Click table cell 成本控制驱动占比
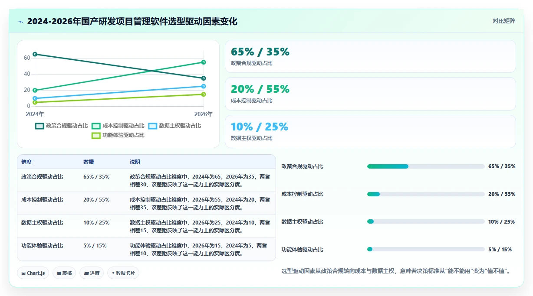The width and height of the screenshot is (533, 296). click(42, 200)
